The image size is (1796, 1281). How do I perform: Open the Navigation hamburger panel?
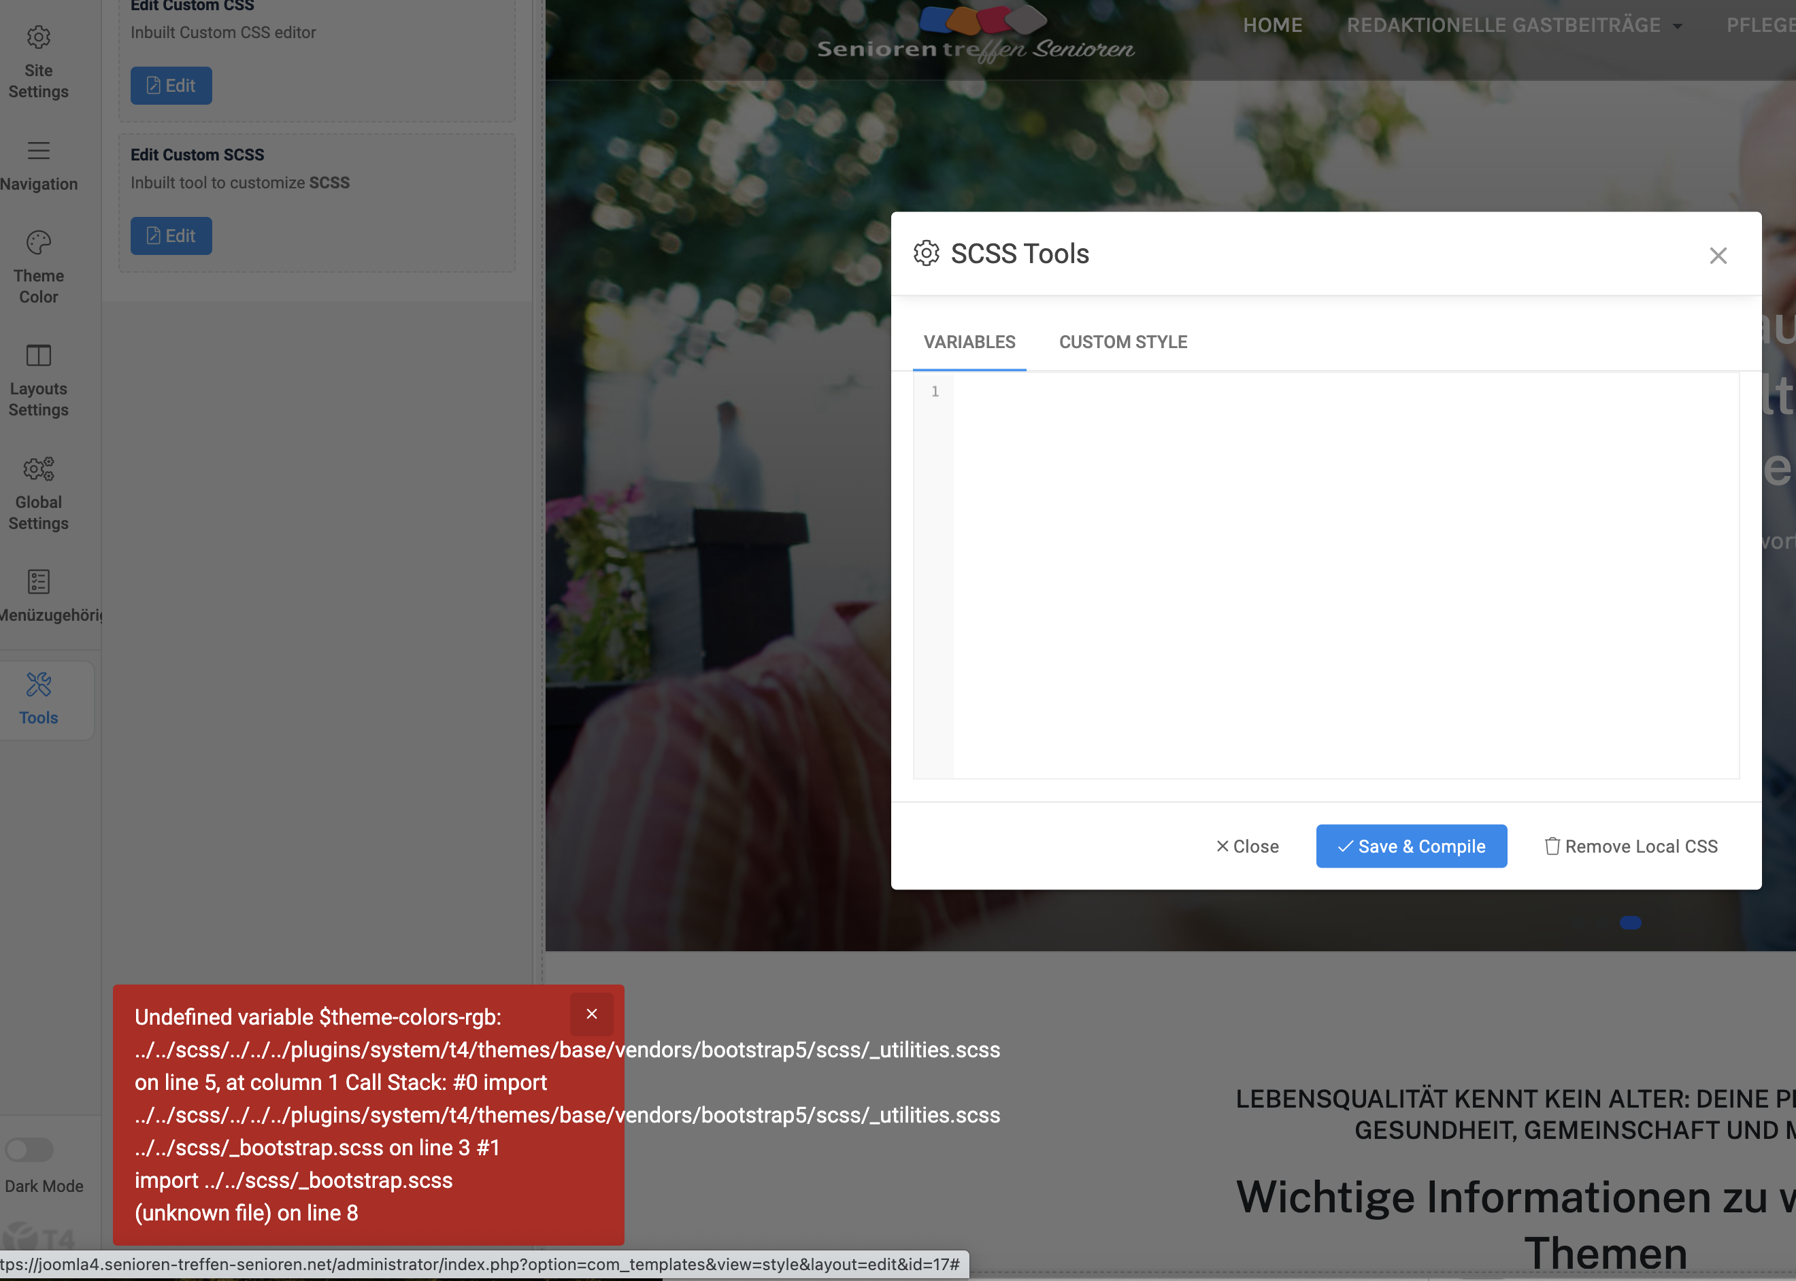(38, 151)
